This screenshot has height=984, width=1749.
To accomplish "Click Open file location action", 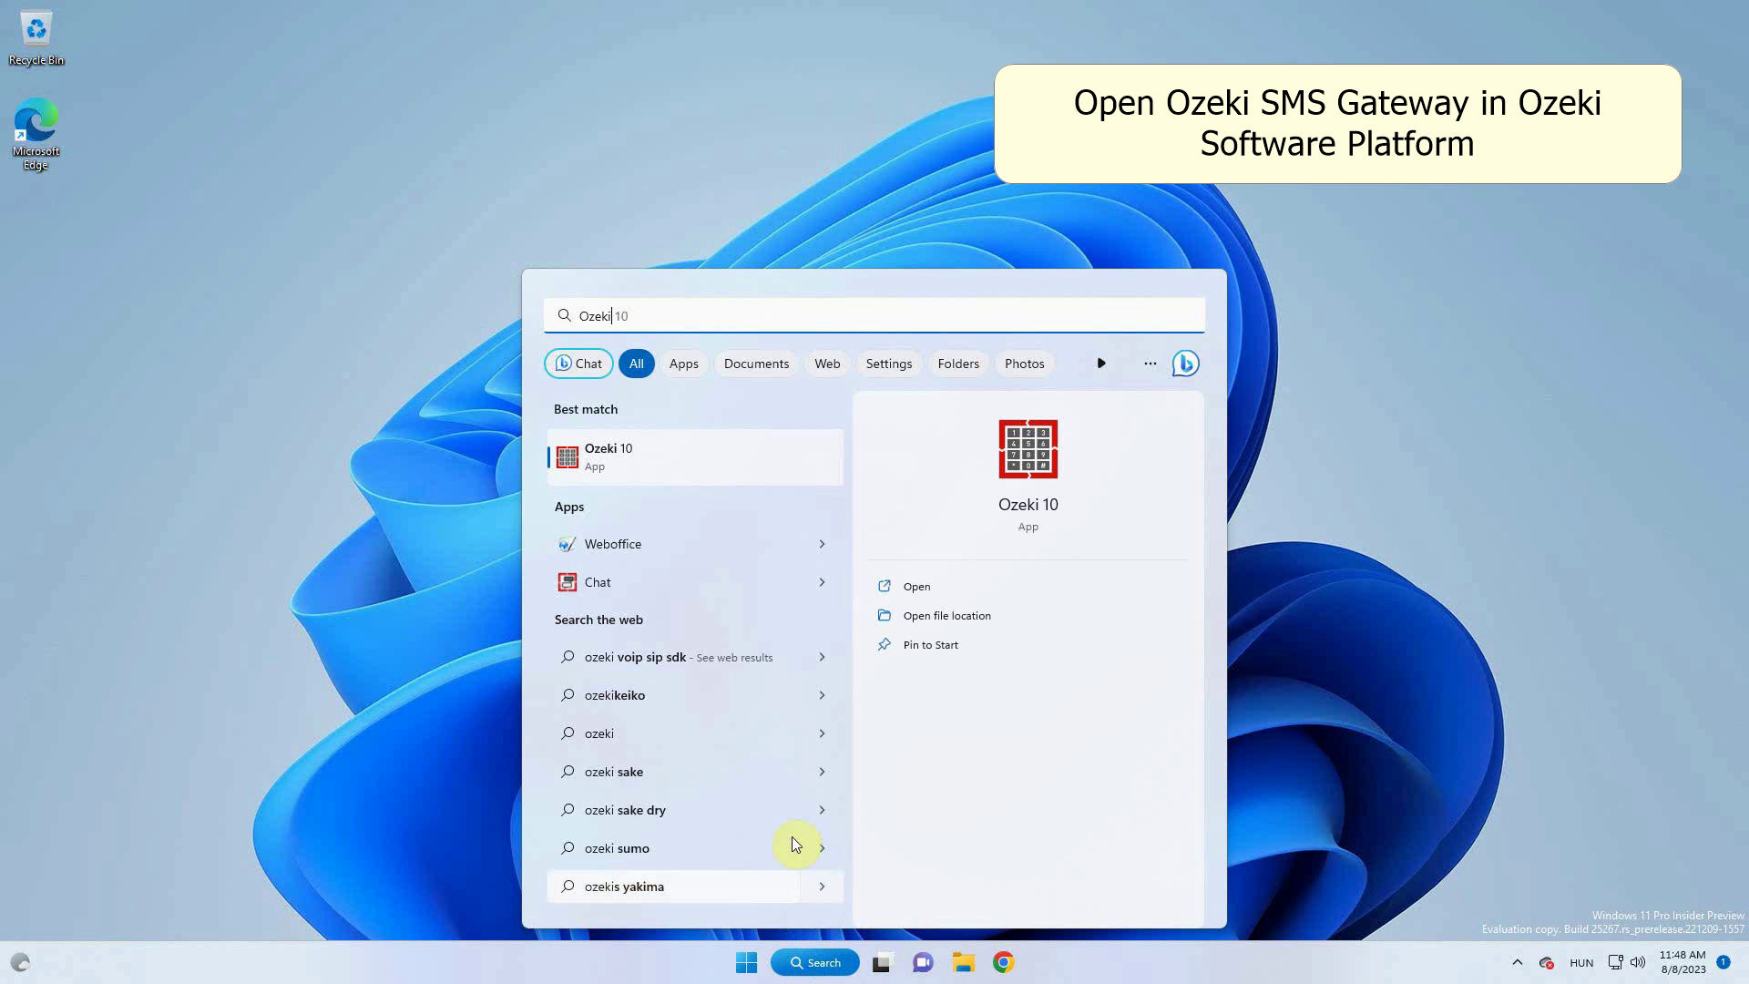I will [946, 615].
